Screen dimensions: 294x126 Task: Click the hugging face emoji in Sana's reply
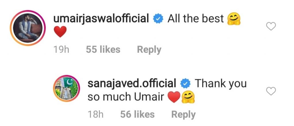coord(188,97)
